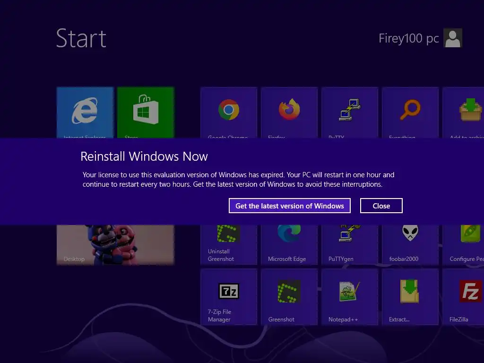Launch the foobar2000 tile
This screenshot has height=363, width=484.
coord(410,245)
